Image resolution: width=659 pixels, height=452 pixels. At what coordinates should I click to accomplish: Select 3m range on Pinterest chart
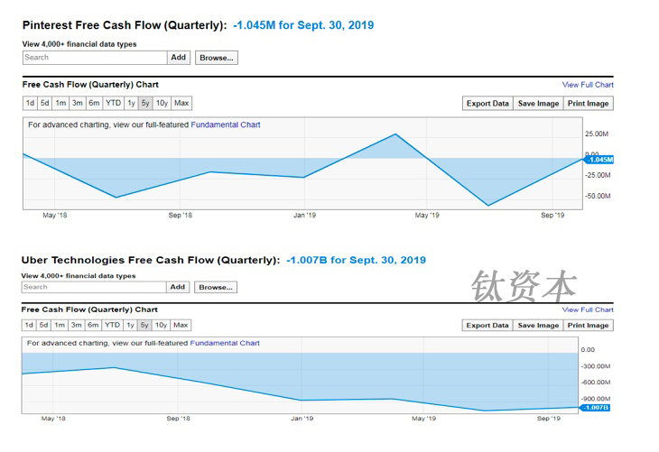point(78,103)
